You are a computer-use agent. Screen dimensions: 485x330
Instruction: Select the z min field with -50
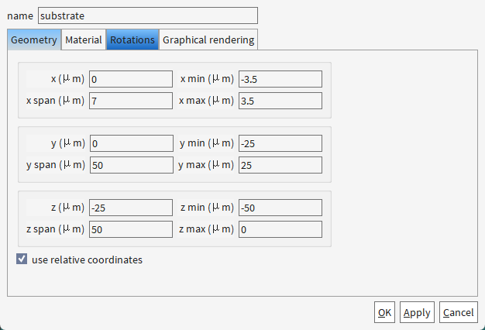click(x=280, y=208)
